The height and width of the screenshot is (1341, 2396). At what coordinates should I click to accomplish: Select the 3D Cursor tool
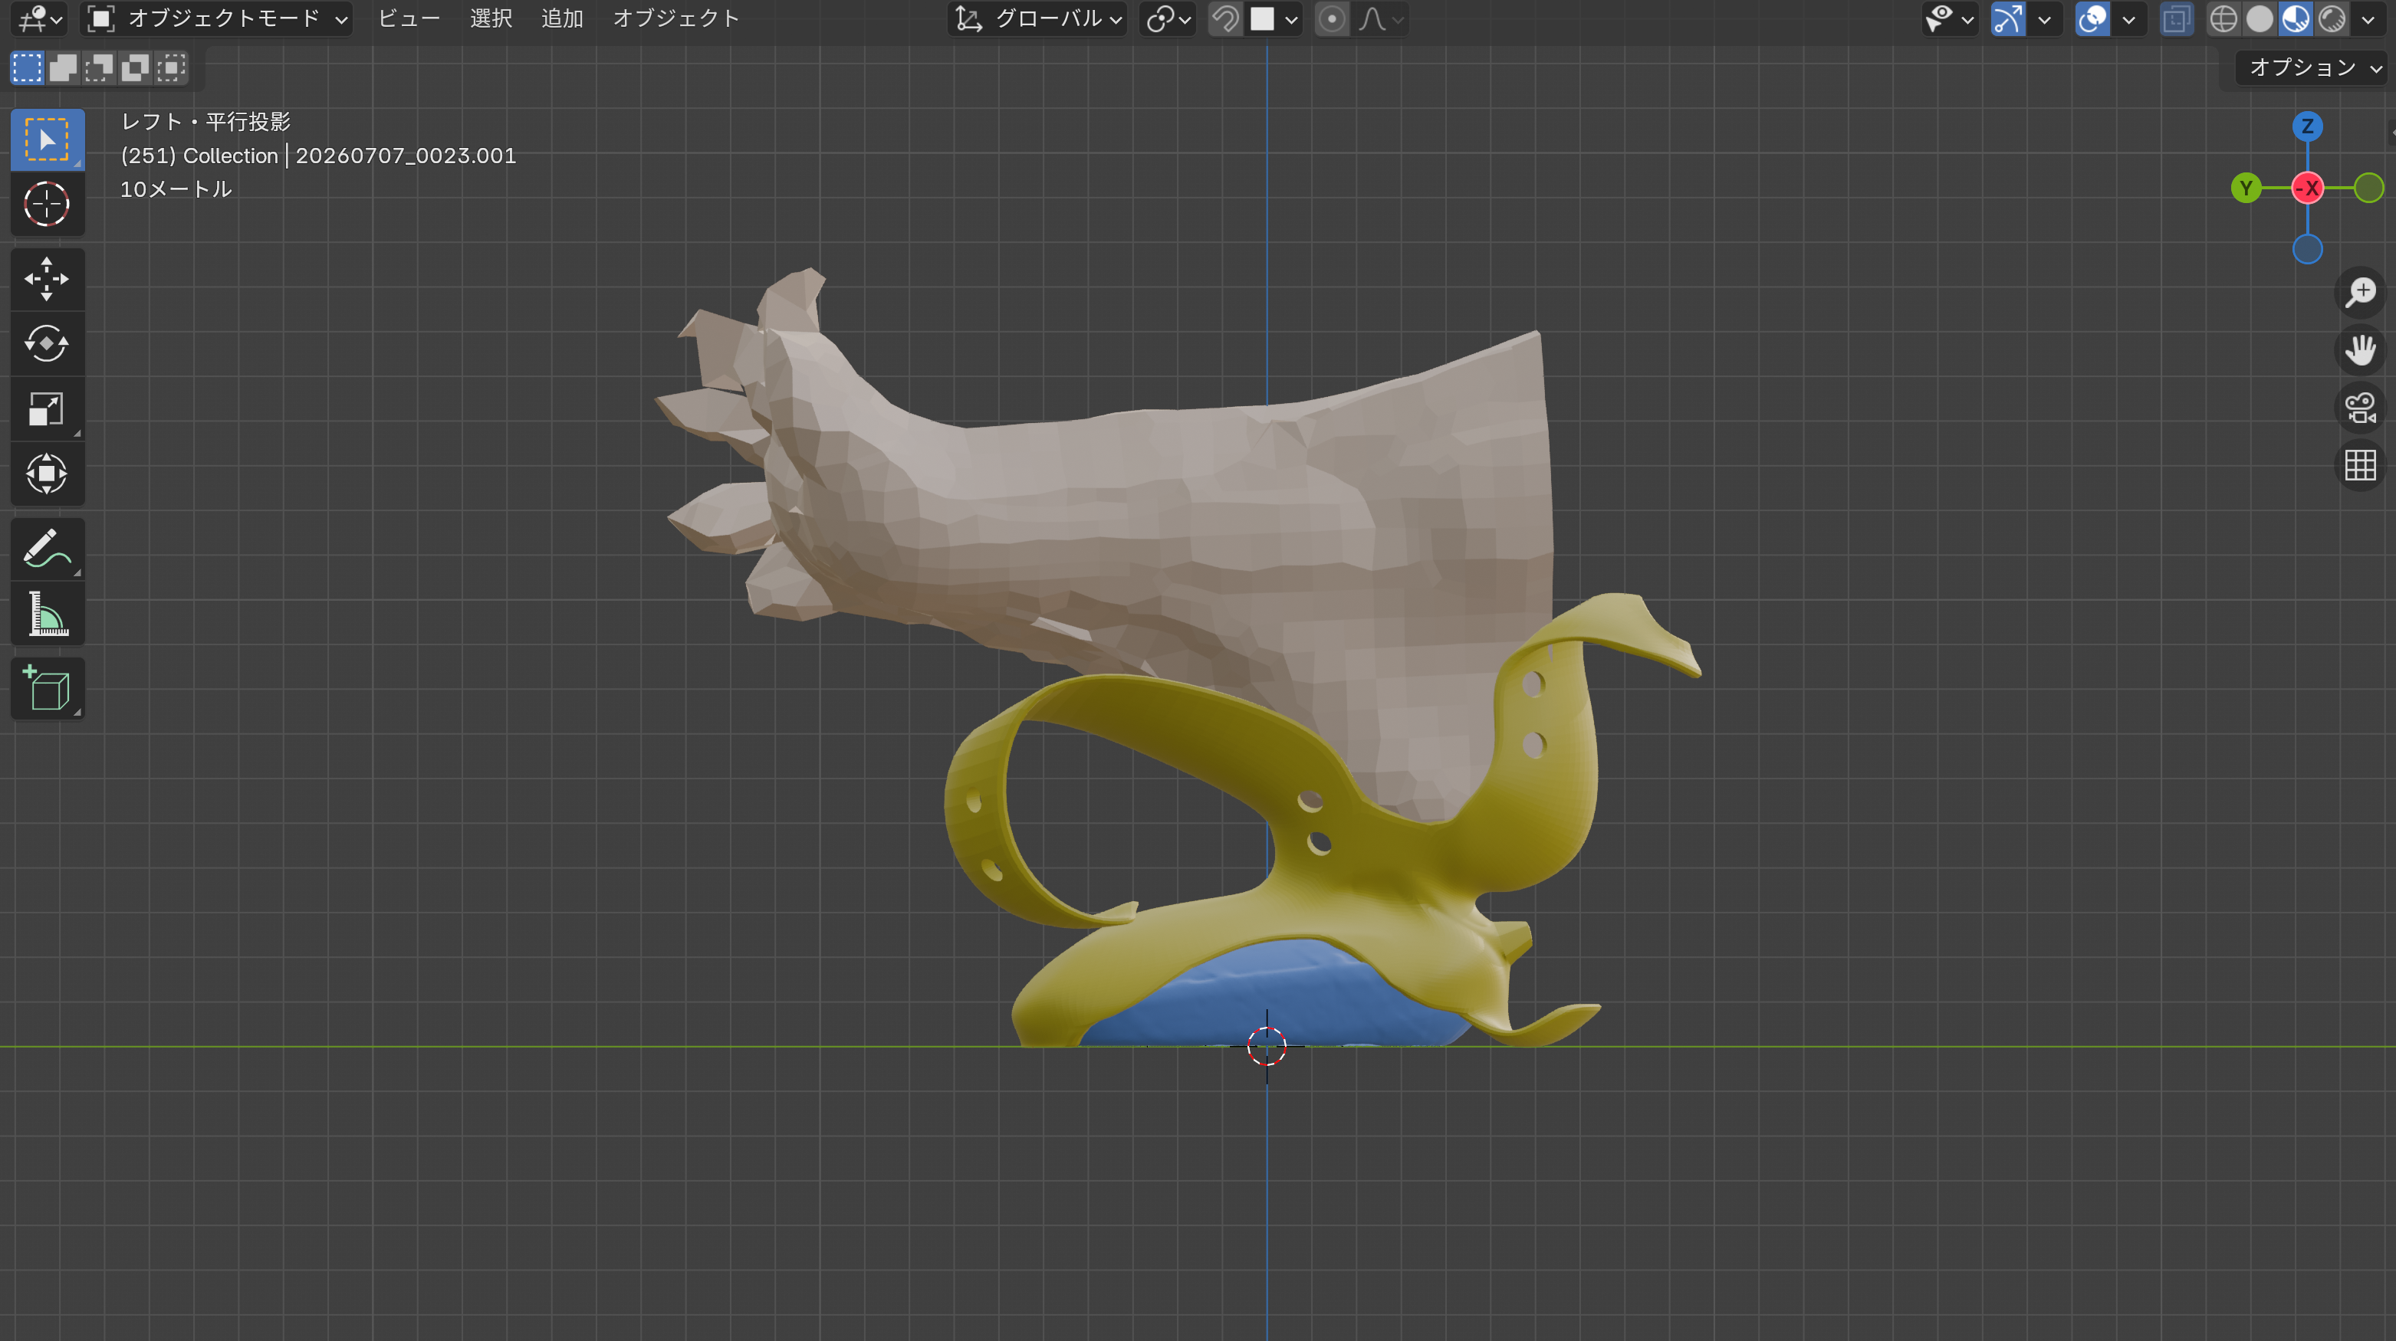(x=47, y=205)
